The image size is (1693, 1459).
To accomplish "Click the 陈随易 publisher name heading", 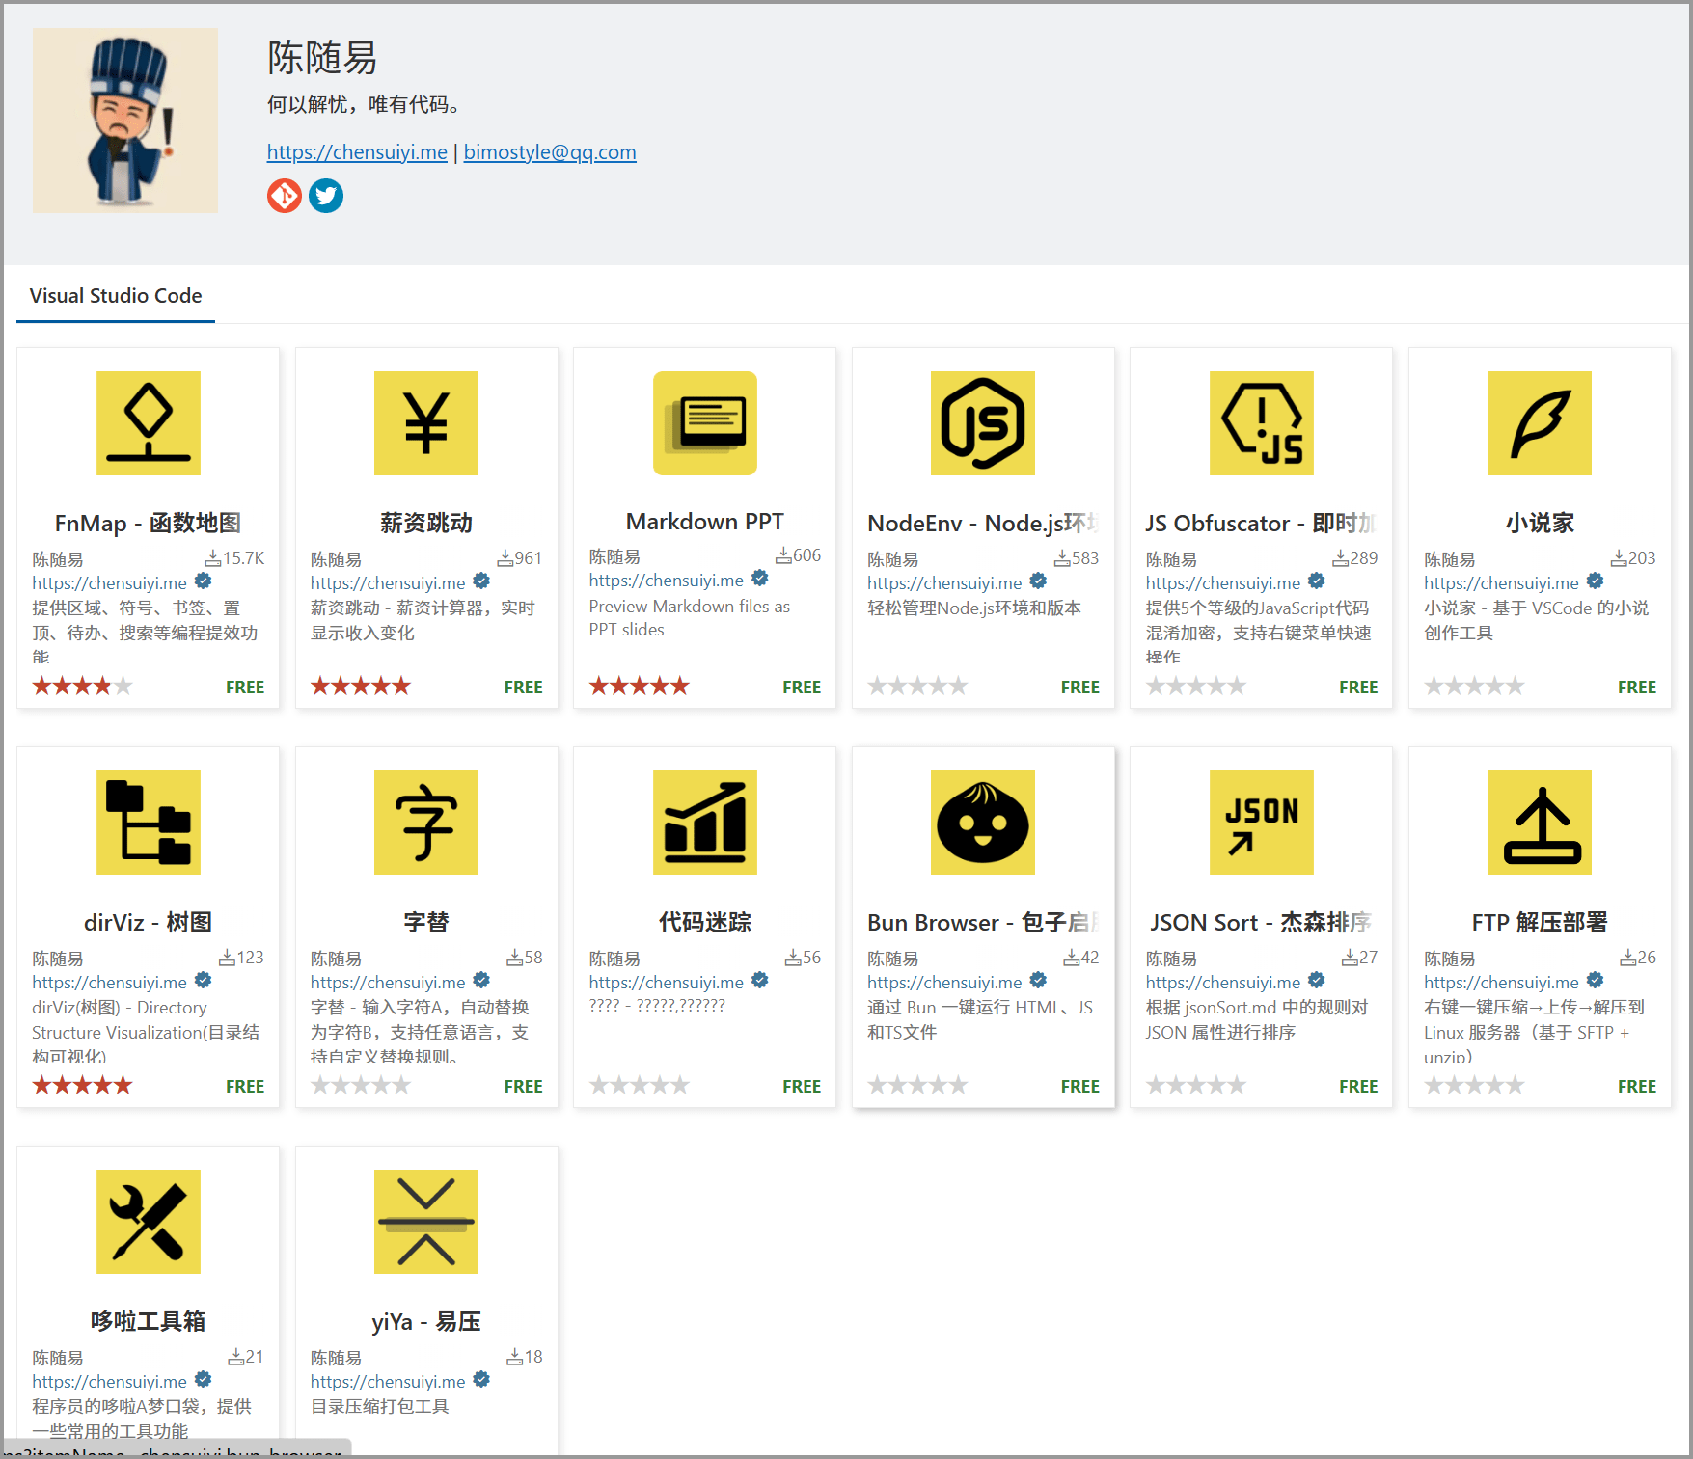I will coord(322,58).
